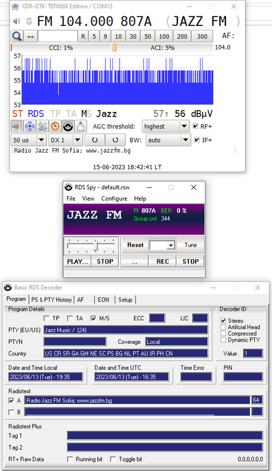Open the 50 us de-emphasis dropdown

pos(29,140)
